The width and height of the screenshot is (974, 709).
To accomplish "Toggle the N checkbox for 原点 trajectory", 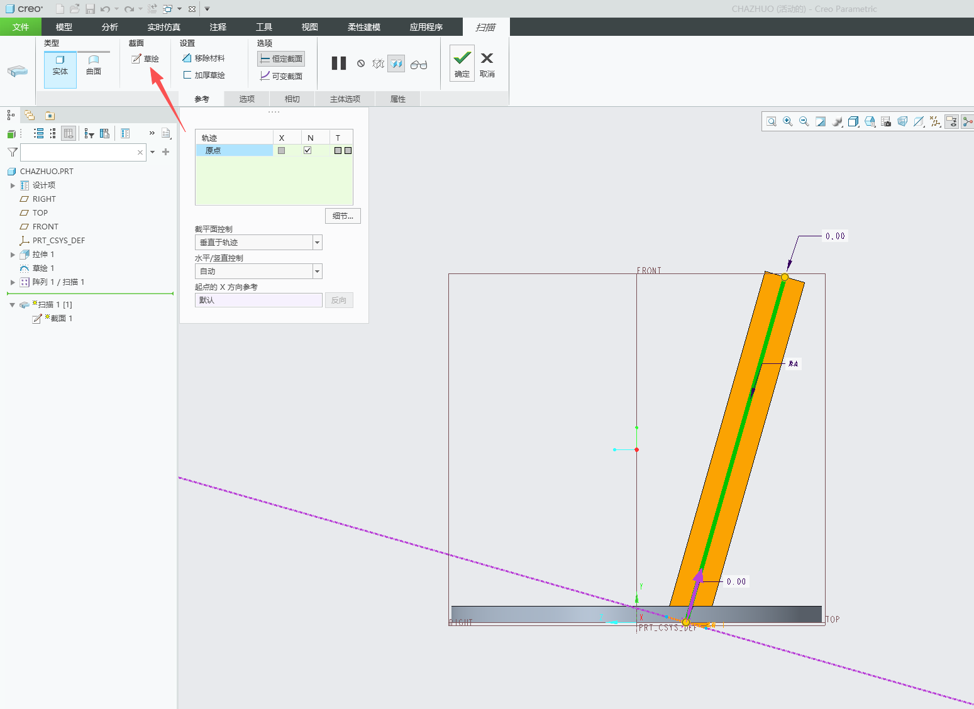I will pos(307,150).
